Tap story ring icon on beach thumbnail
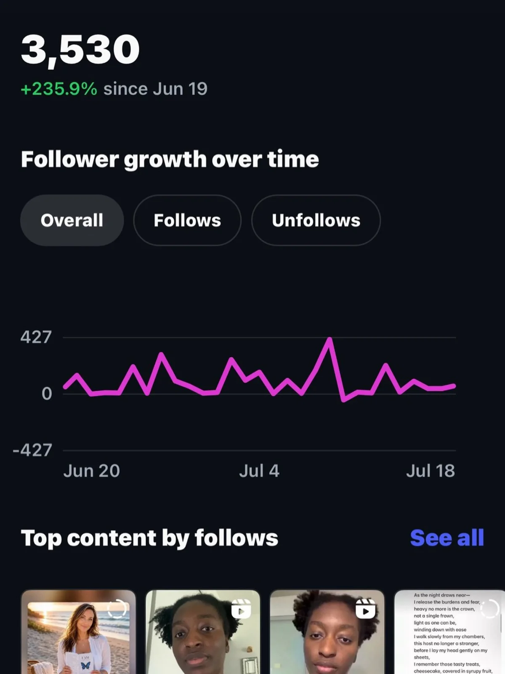This screenshot has width=505, height=674. pyautogui.click(x=117, y=609)
